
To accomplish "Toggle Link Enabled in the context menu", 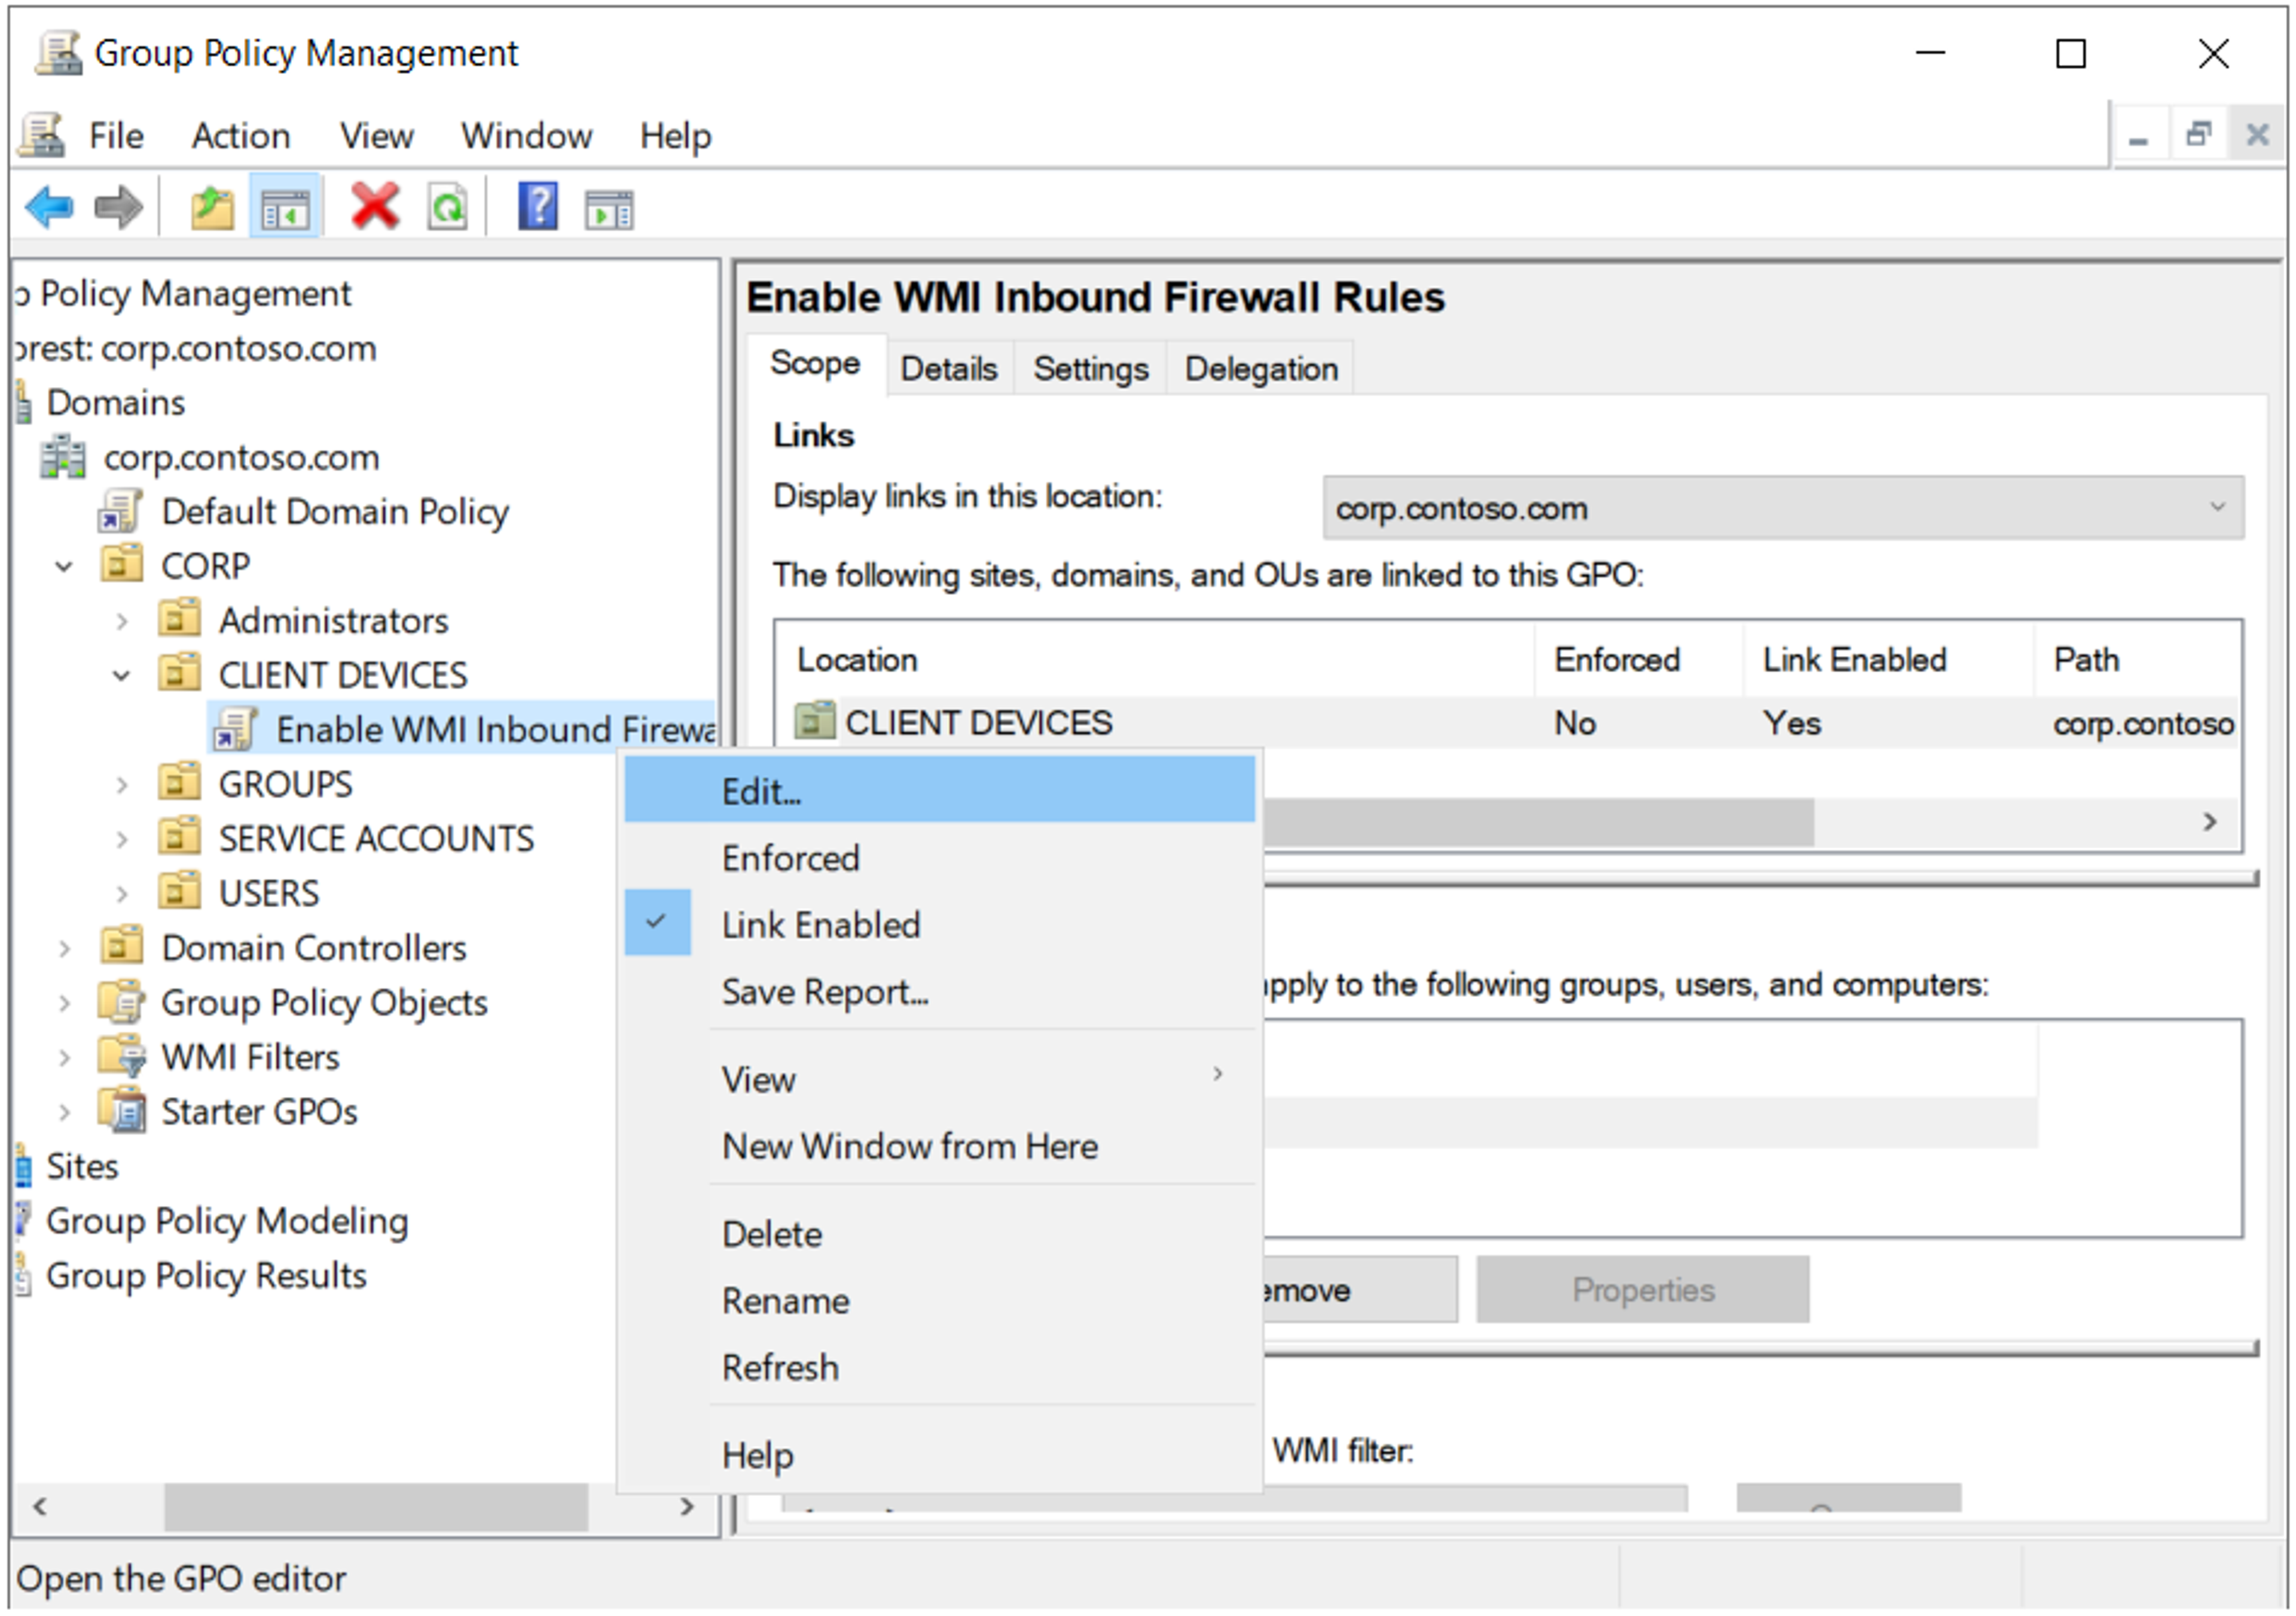I will click(940, 925).
